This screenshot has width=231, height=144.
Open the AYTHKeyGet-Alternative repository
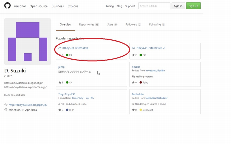coord(73,48)
